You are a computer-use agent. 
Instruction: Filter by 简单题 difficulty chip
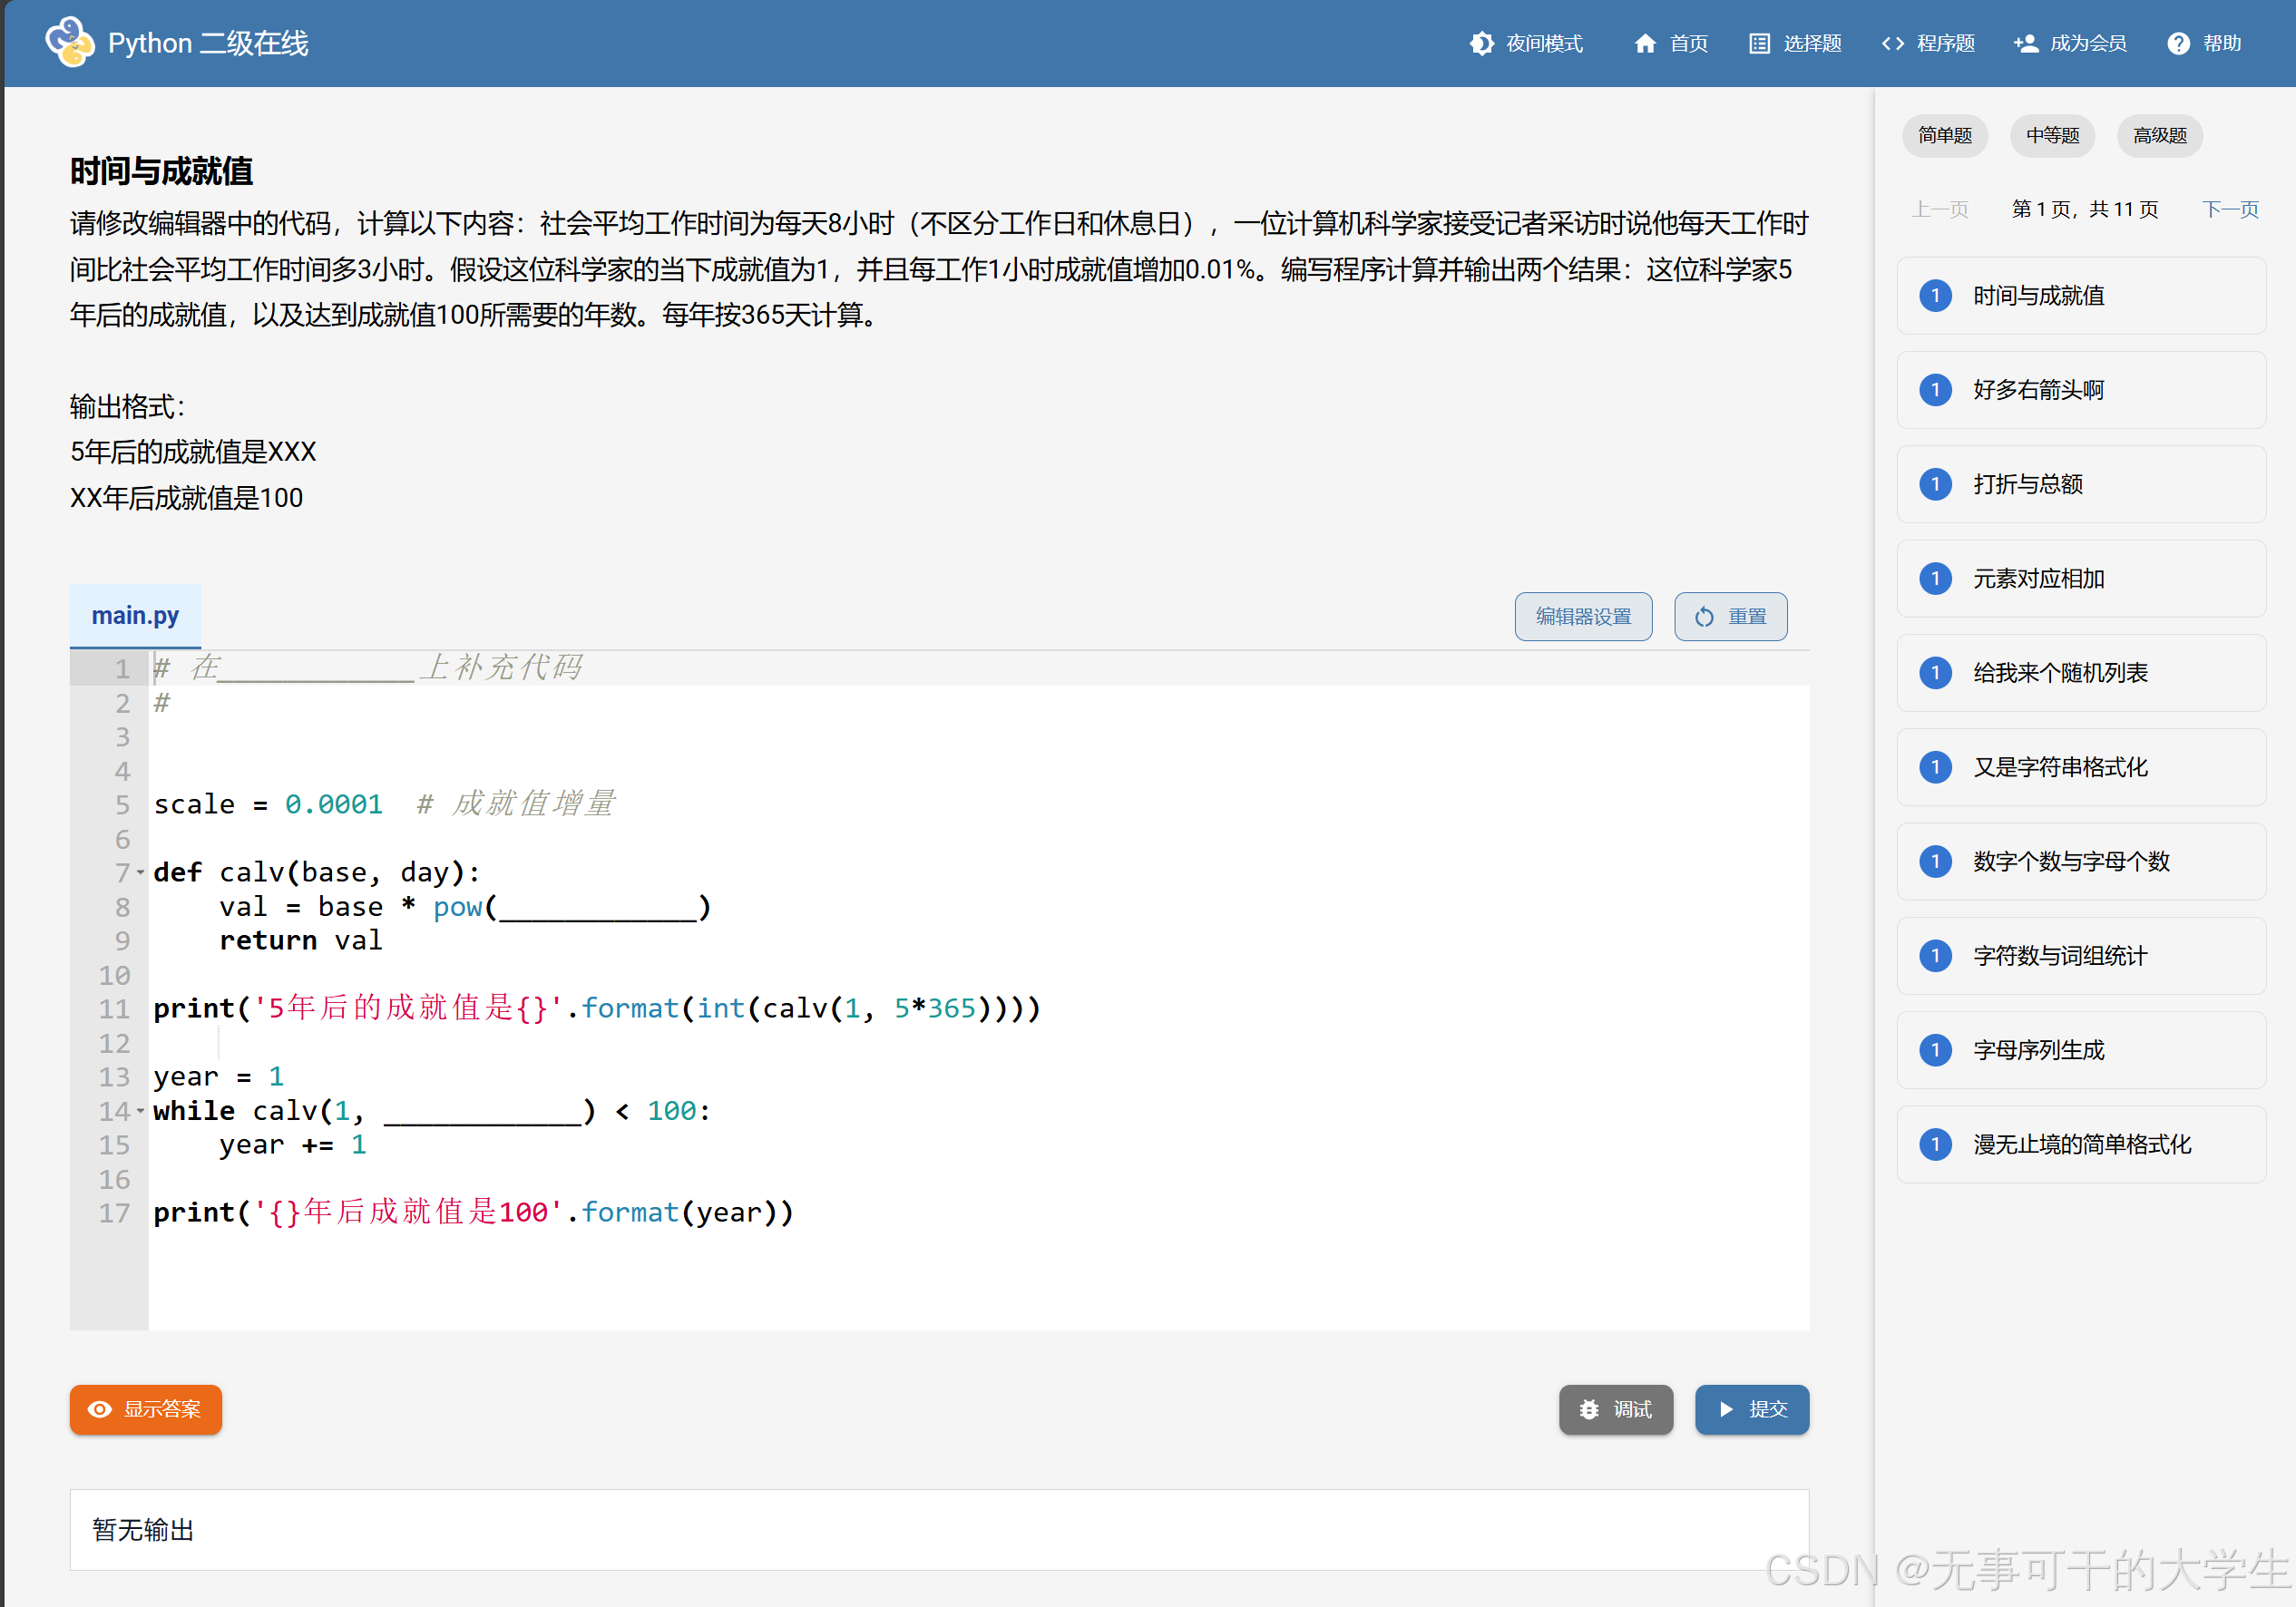click(1944, 135)
